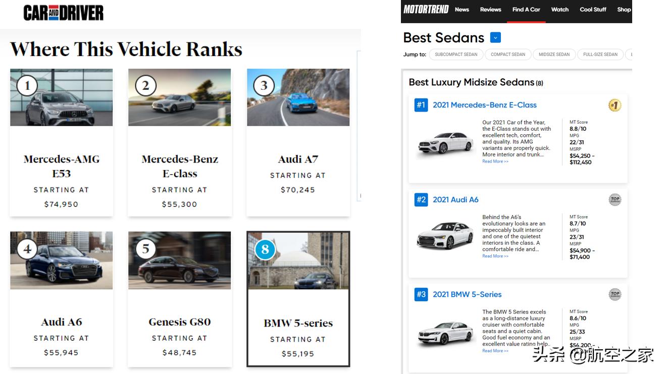
Task: Click Read More under Audi A6 description
Action: tap(495, 256)
